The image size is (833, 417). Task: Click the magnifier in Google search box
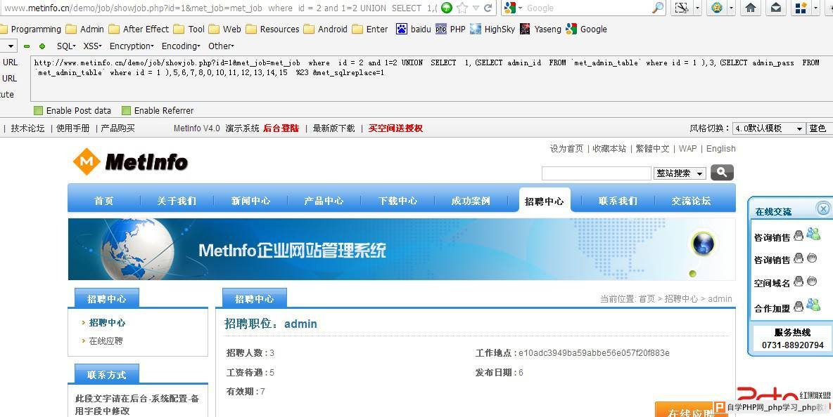point(657,8)
